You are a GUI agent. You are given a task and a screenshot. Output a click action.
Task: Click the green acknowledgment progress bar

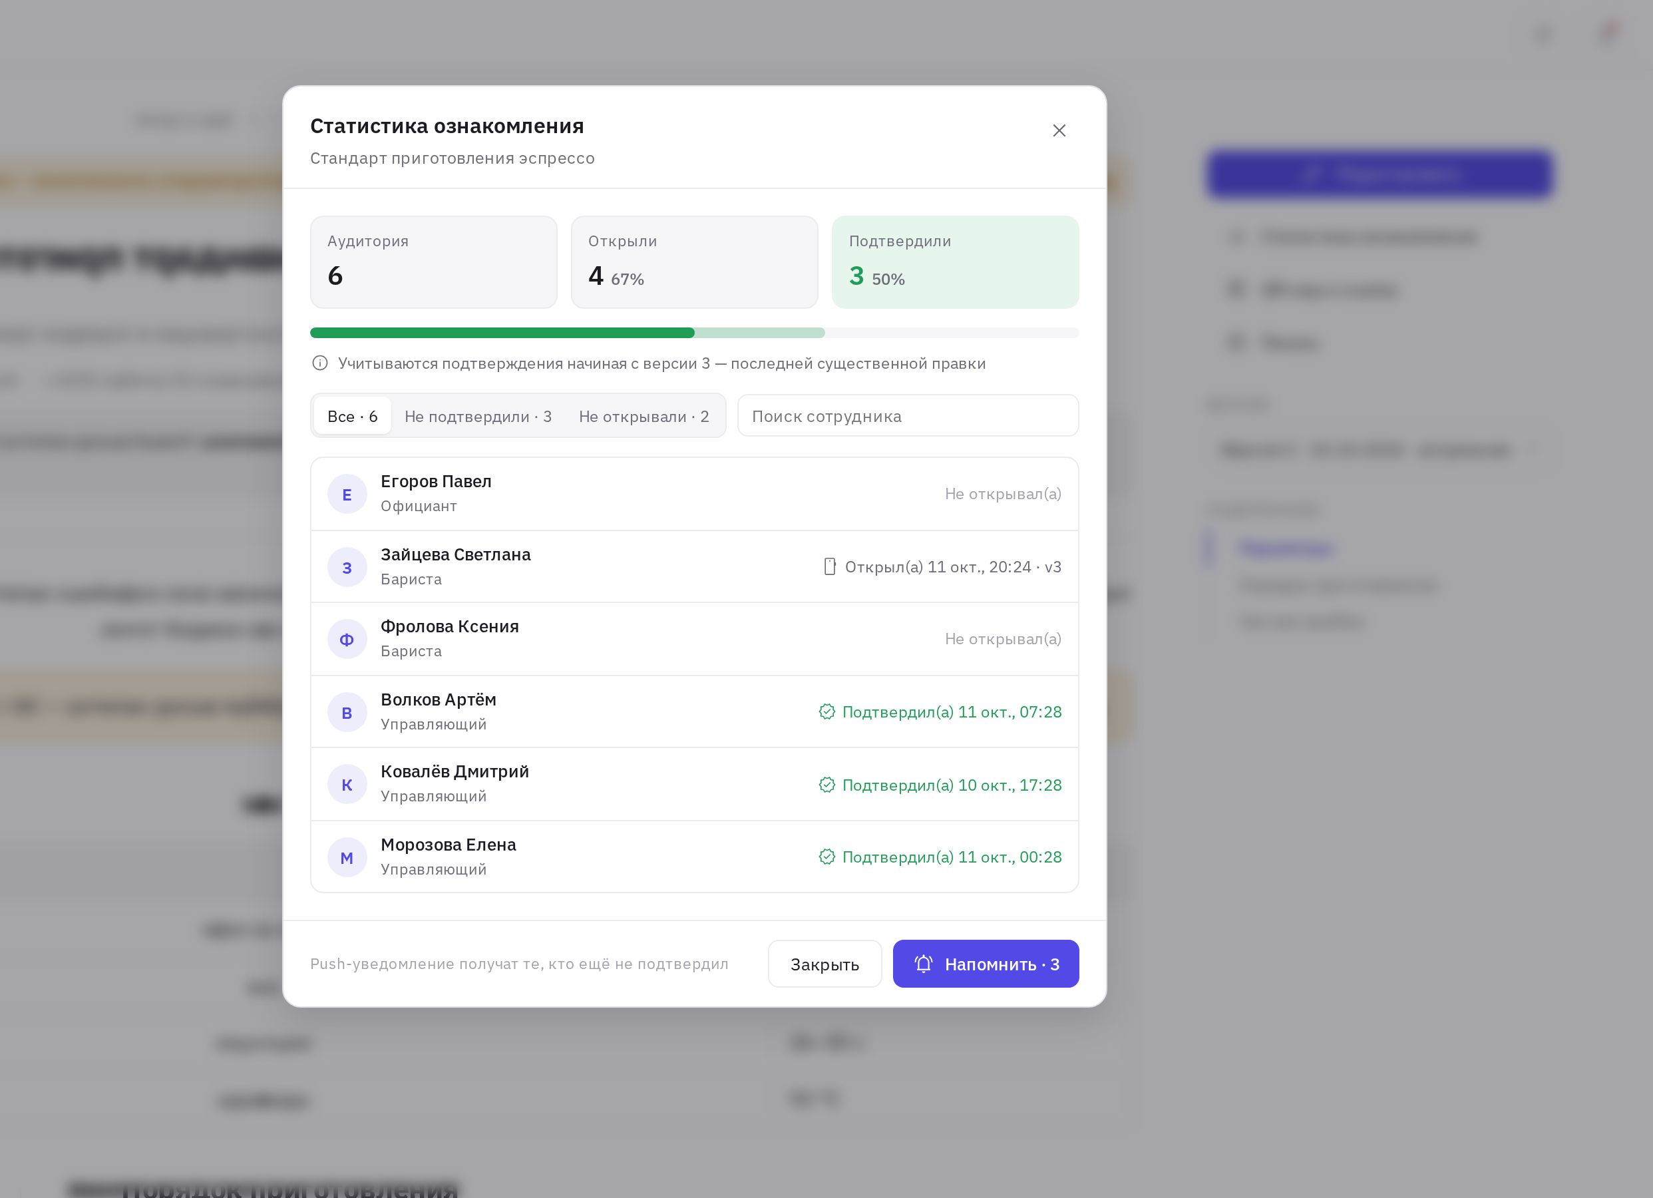point(502,333)
